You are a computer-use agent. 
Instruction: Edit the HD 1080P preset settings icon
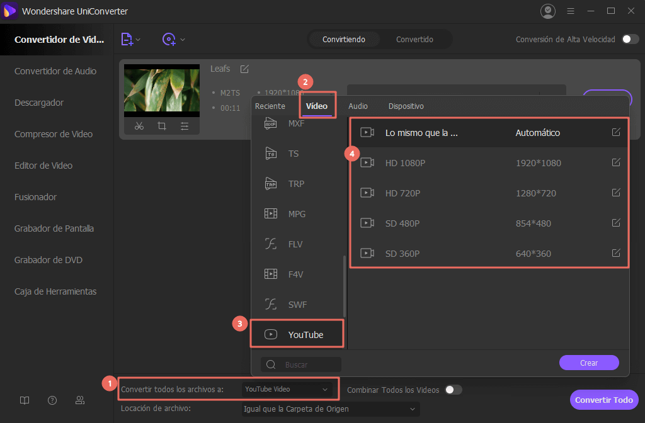tap(616, 162)
